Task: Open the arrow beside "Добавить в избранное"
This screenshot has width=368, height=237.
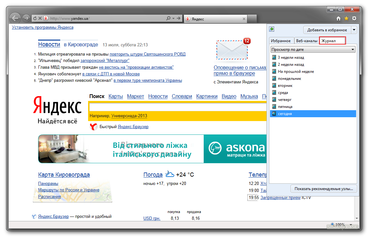Action: click(354, 30)
